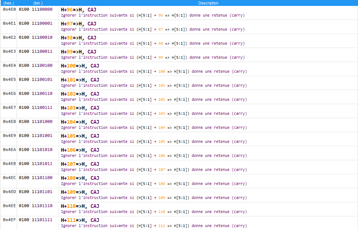The height and width of the screenshot is (230, 358).
Task: Click instruction title H+99=>H, CAJ
Action: (79, 52)
